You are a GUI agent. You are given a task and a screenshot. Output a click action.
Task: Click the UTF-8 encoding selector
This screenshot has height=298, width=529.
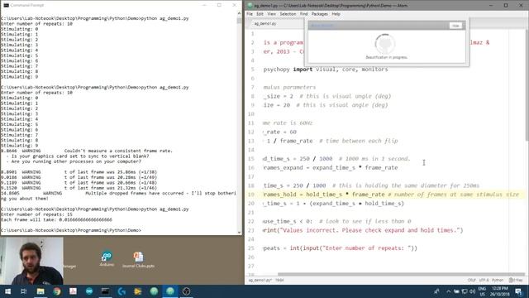(484, 280)
